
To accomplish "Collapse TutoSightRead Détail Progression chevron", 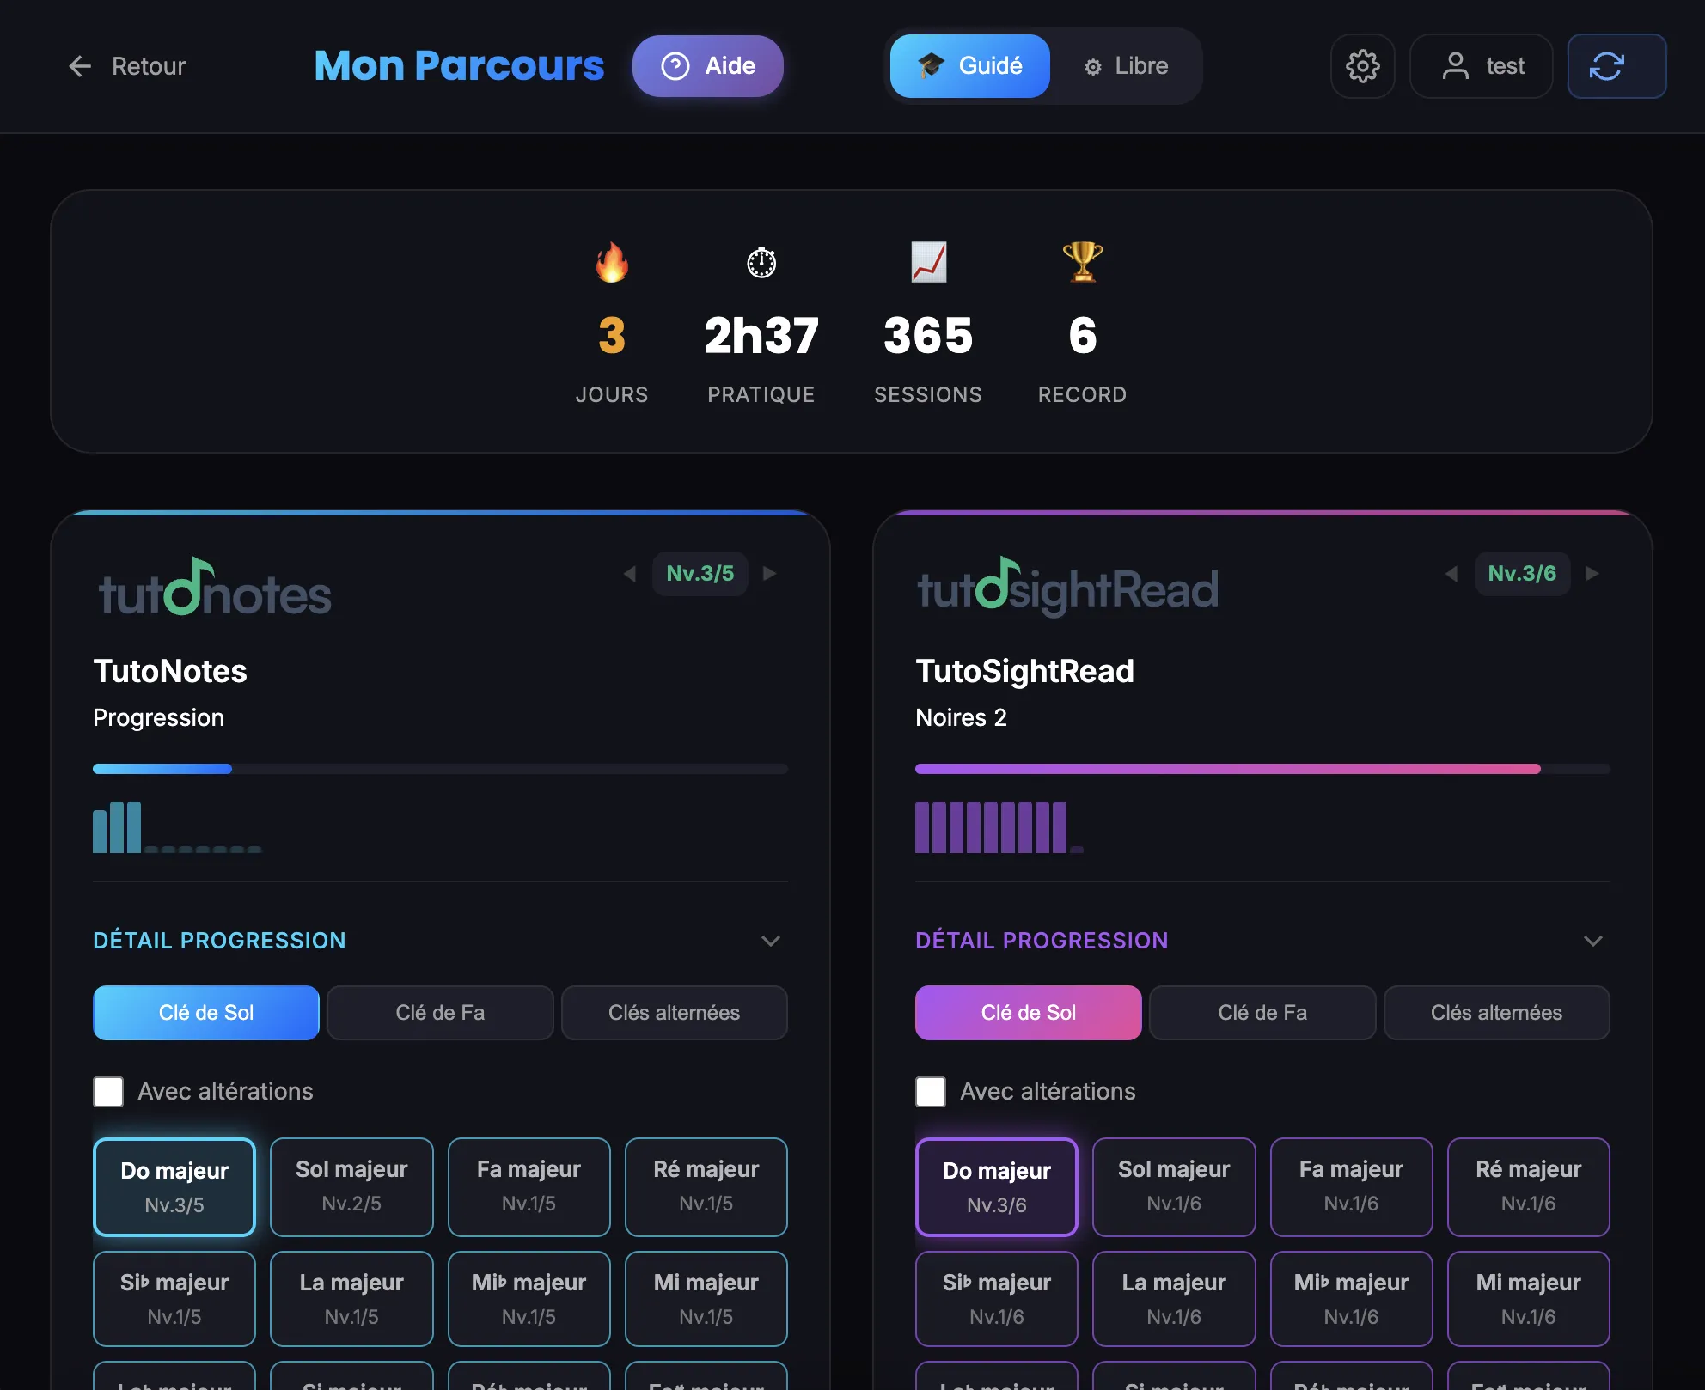I will click(x=1593, y=941).
